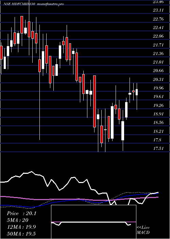
Task: Click the 20.66 price axis label
Action: click(x=158, y=71)
